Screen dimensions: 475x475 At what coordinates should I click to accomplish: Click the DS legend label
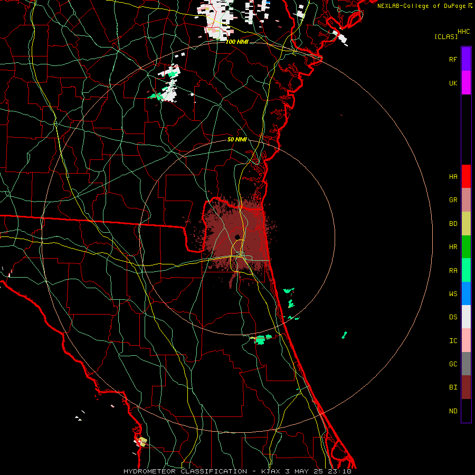tap(453, 317)
